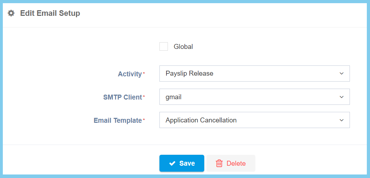
Task: Expand the Email Template dropdown showing Application Cancellation
Action: [254, 120]
